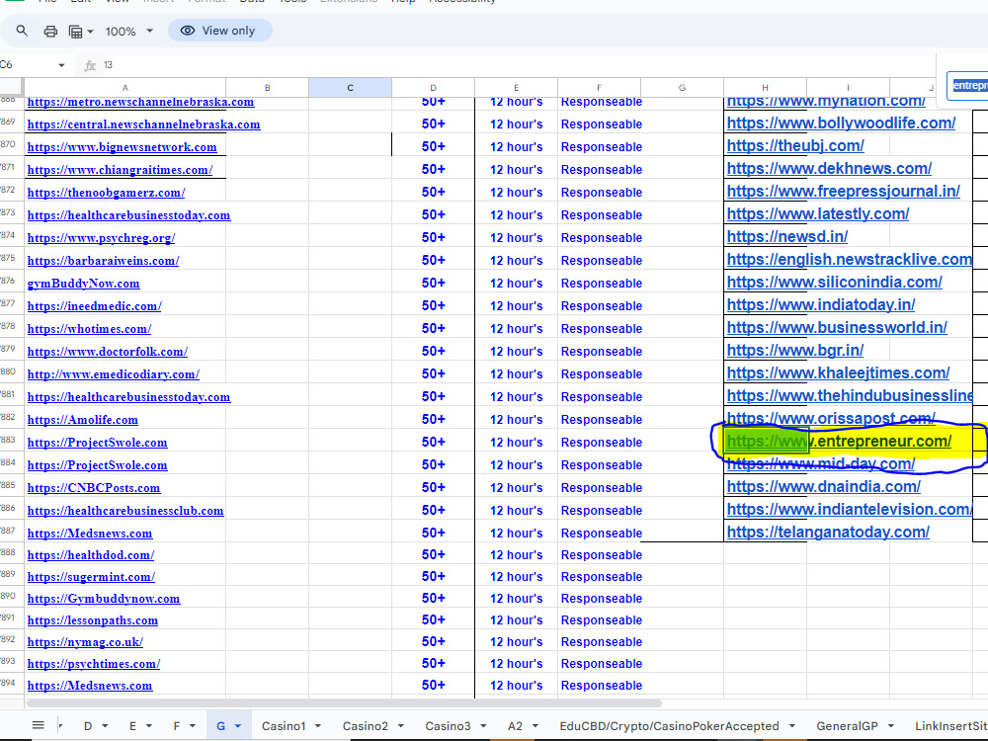The width and height of the screenshot is (988, 741).
Task: Open the 100% zoom dropdown
Action: [x=129, y=31]
